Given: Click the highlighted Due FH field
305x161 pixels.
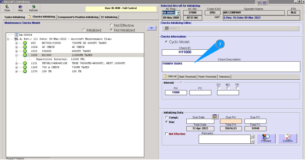Looking at the screenshot, I should [231, 121].
